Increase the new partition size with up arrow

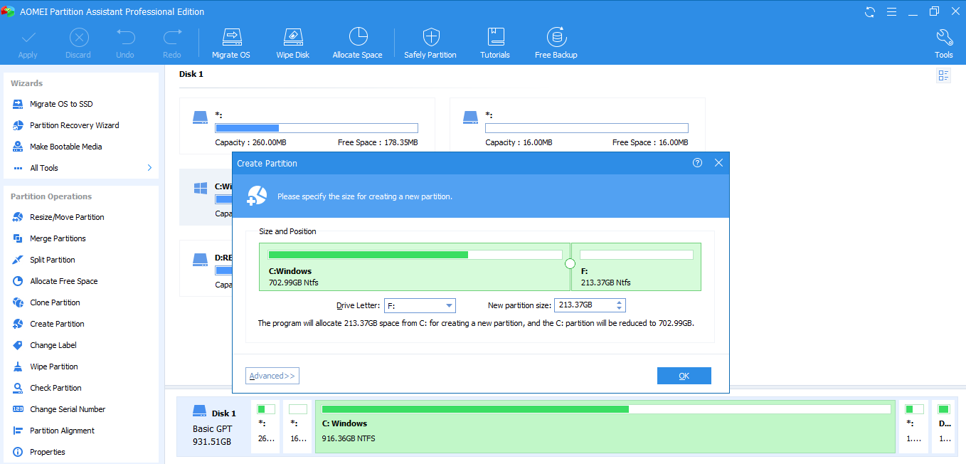coord(620,302)
